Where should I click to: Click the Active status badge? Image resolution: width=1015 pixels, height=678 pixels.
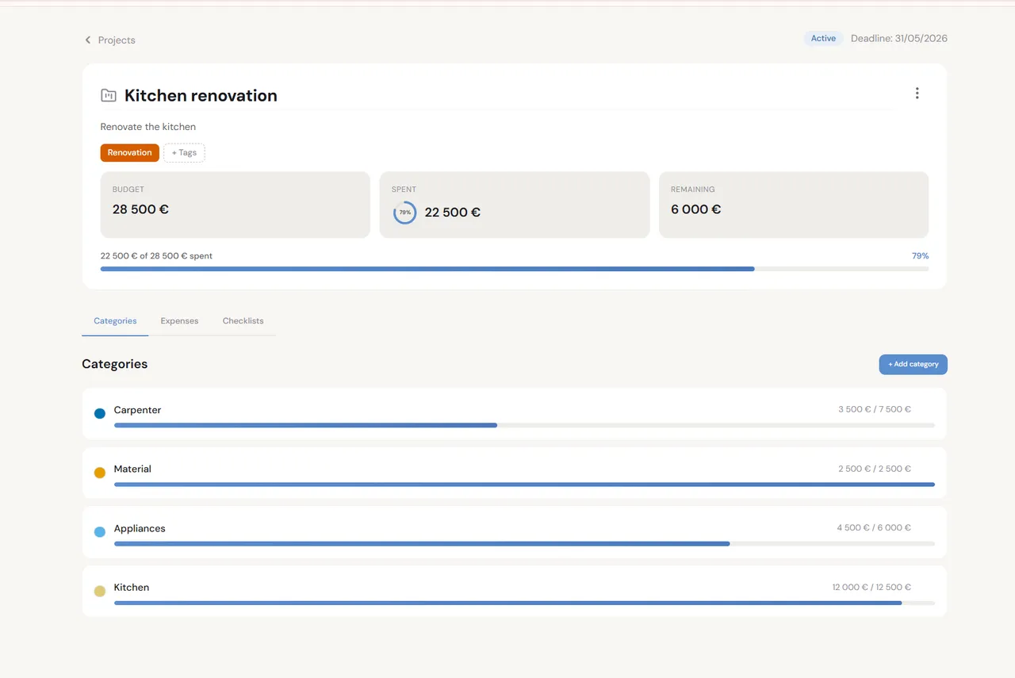click(x=823, y=39)
